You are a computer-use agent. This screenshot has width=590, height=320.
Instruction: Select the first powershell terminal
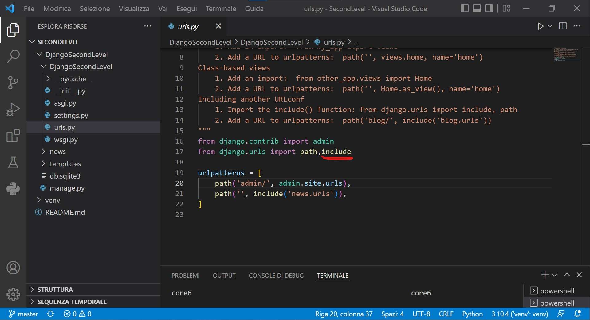[556, 291]
